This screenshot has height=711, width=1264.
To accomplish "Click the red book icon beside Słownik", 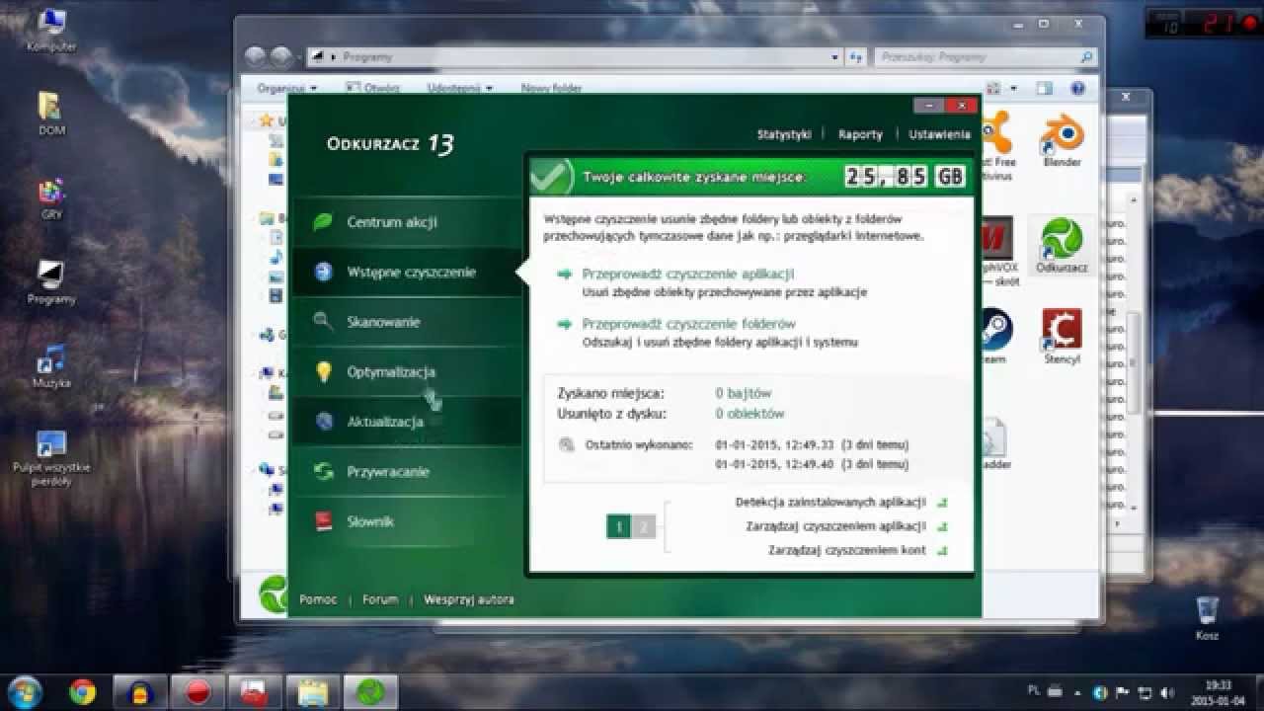I will [x=323, y=521].
